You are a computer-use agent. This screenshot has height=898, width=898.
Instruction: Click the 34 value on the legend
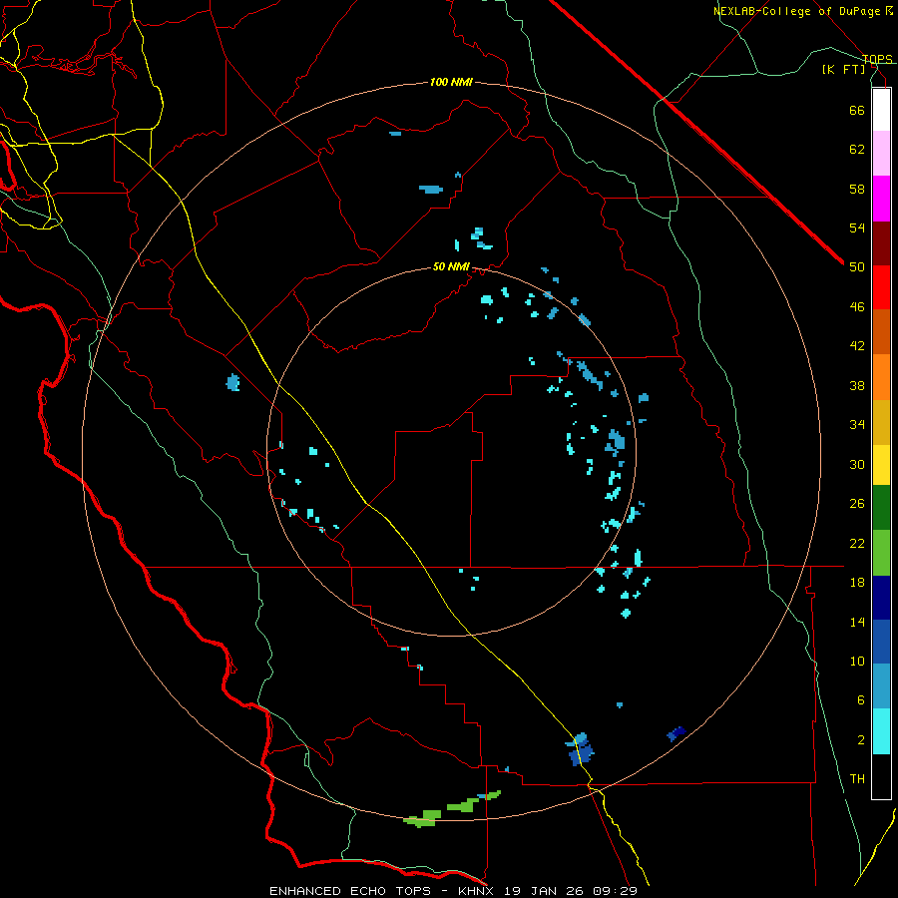857,425
